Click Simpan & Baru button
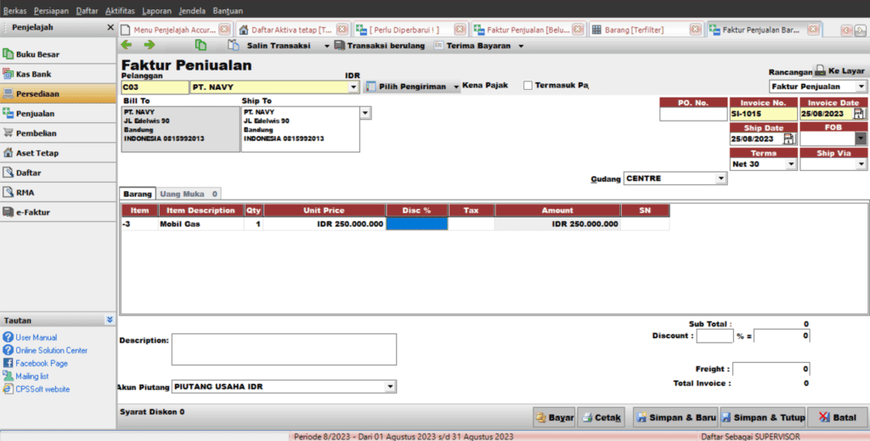The image size is (870, 441). coord(675,418)
